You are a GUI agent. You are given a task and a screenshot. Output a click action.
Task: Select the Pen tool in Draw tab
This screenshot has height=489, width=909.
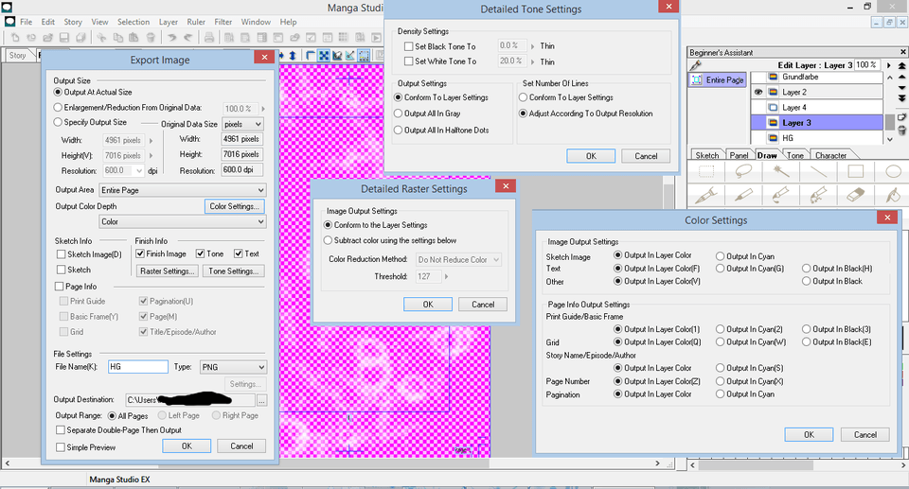[706, 195]
